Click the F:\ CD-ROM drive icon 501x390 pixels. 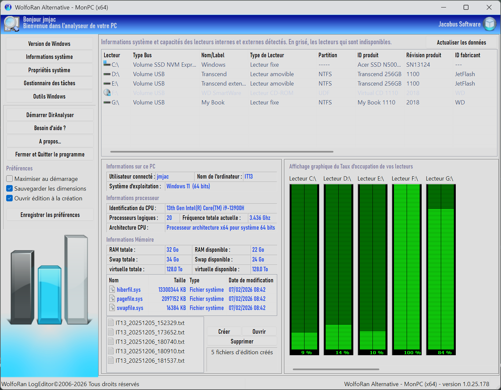click(107, 93)
